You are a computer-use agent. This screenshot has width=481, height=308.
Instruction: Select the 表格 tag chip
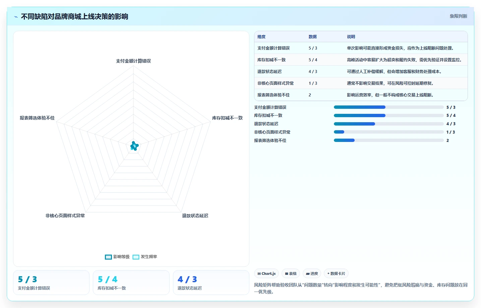[x=291, y=274]
